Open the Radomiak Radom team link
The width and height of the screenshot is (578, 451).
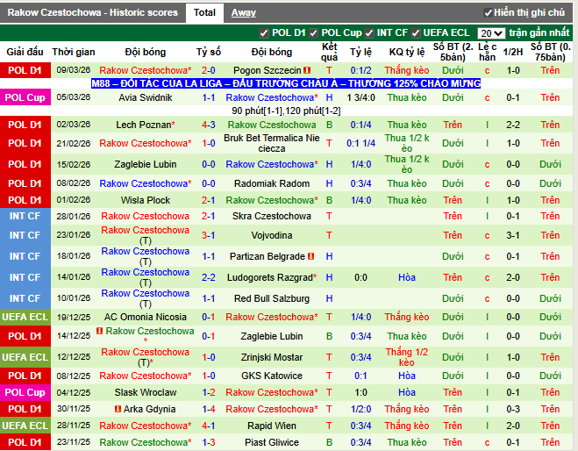tap(272, 183)
